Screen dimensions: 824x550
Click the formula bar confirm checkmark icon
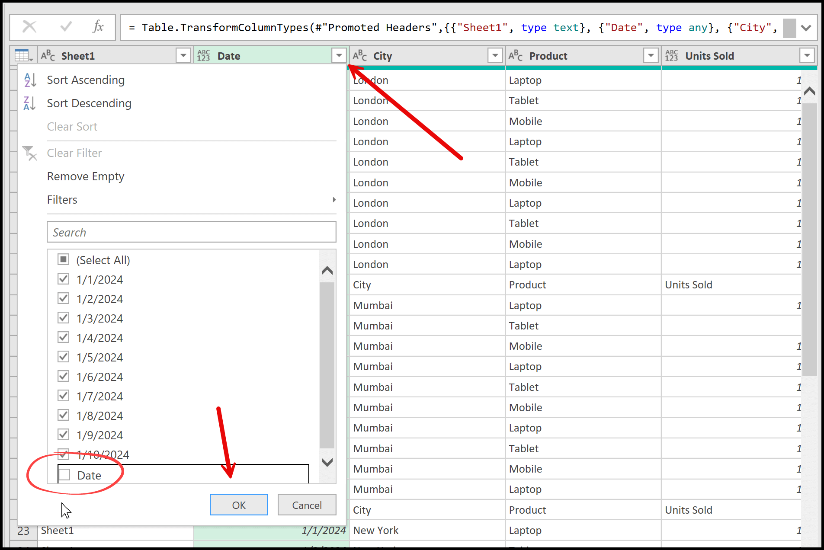[66, 27]
